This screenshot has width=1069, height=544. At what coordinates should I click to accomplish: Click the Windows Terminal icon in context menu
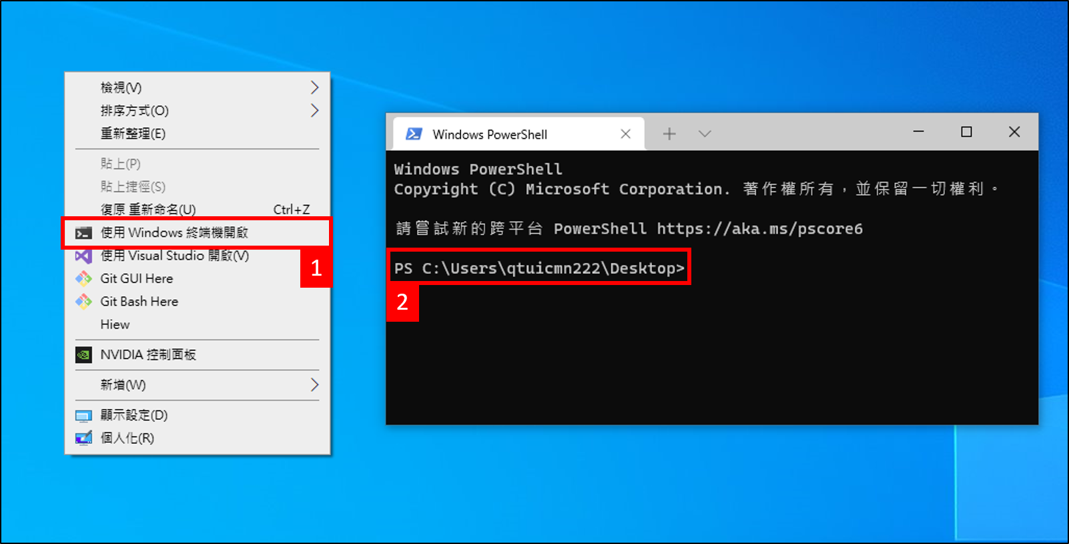pos(83,233)
